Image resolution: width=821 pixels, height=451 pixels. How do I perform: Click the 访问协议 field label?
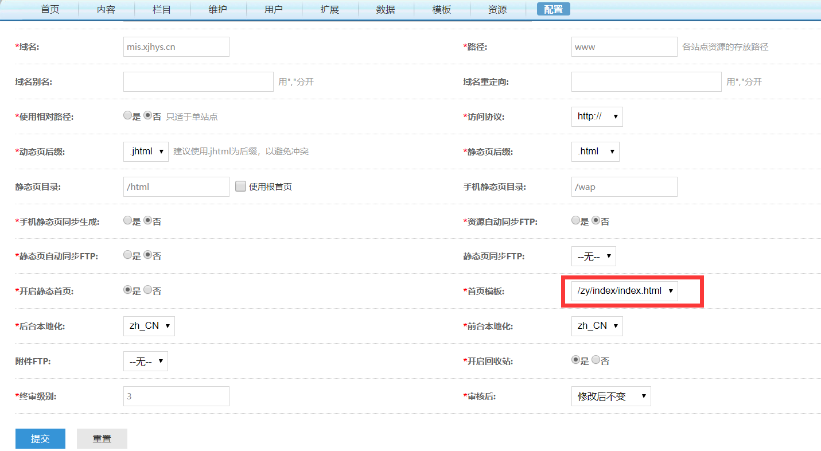[484, 116]
